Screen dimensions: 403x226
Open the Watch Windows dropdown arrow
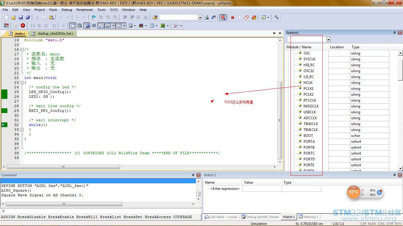pos(113,26)
